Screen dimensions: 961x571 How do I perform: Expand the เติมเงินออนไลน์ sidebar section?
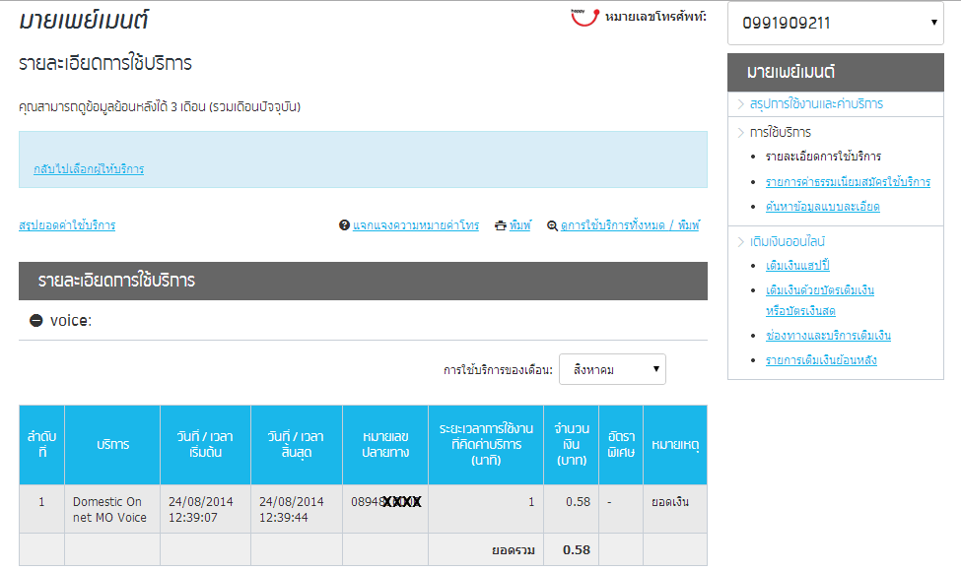pos(788,242)
